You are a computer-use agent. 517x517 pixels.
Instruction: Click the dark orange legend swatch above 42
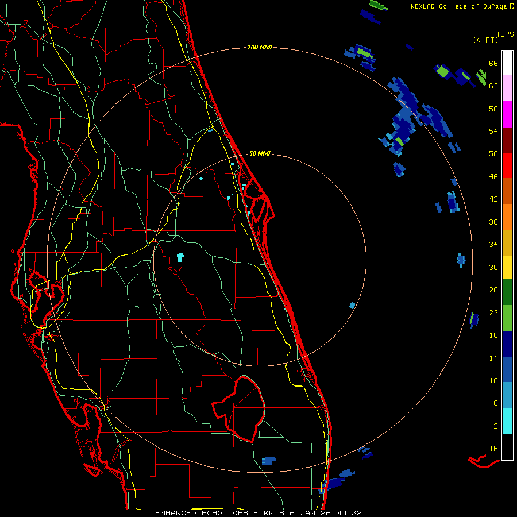[507, 191]
